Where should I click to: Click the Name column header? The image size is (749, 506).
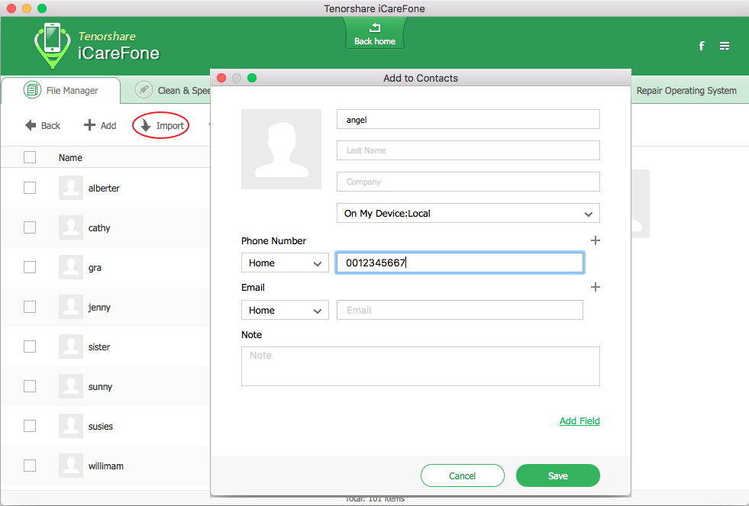coord(70,157)
